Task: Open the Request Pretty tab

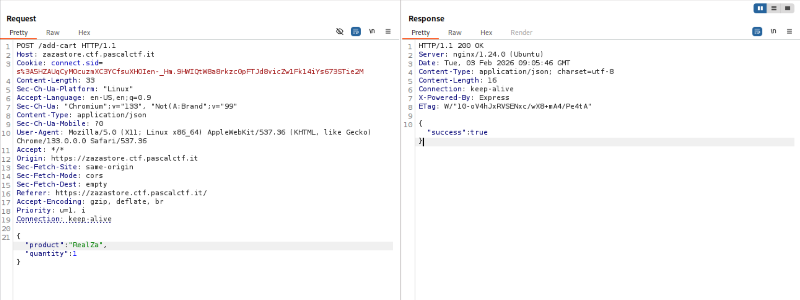Action: pos(18,33)
